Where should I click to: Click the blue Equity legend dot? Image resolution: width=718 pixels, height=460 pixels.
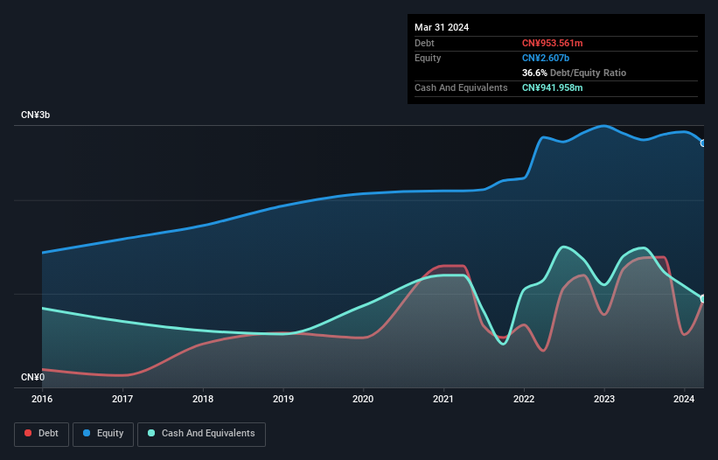click(x=87, y=433)
